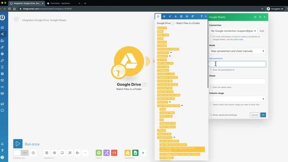Screen dimensions: 288x162
Task: Open scenario settings gear in Controls
Action: (54, 153)
